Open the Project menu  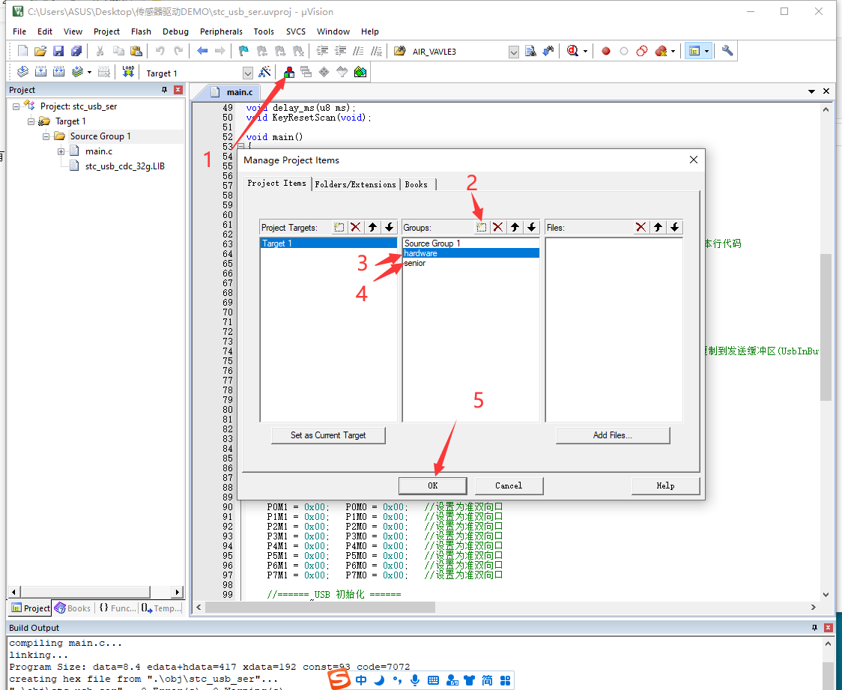coord(106,31)
